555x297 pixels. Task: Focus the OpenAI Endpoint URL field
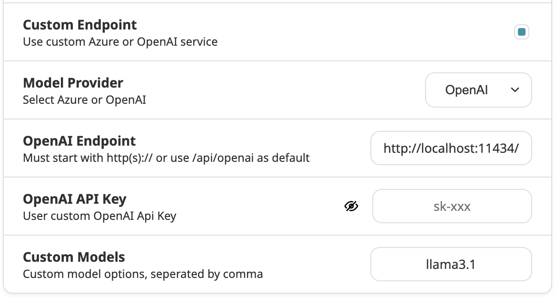(451, 148)
